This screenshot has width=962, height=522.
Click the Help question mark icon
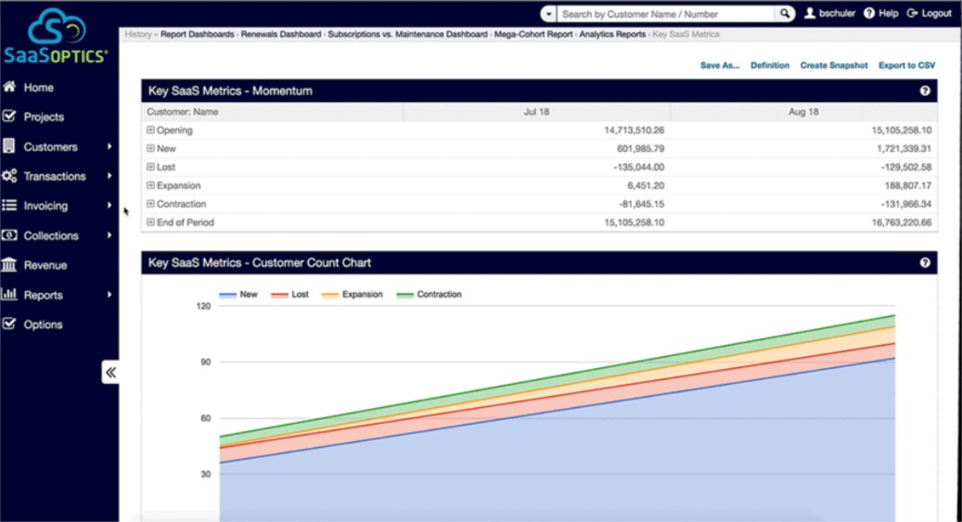click(869, 13)
